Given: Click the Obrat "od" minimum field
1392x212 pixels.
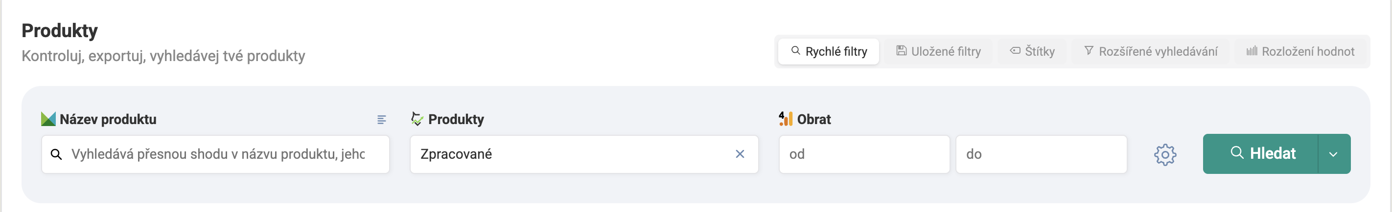Looking at the screenshot, I should [863, 154].
